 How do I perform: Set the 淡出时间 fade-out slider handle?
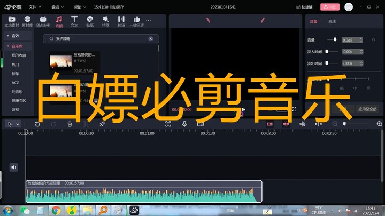pyautogui.click(x=327, y=63)
